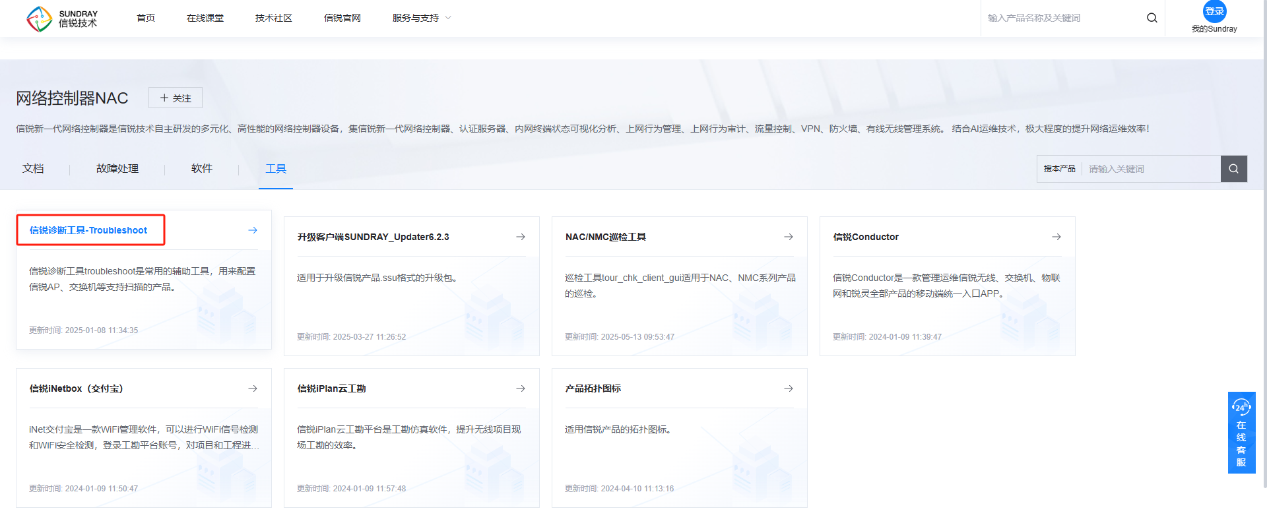Click arrow on NAC/NMC巡检工具 card
The height and width of the screenshot is (525, 1267).
click(x=789, y=237)
